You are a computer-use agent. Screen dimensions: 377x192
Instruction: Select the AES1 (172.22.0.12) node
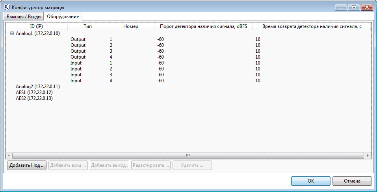coord(34,92)
